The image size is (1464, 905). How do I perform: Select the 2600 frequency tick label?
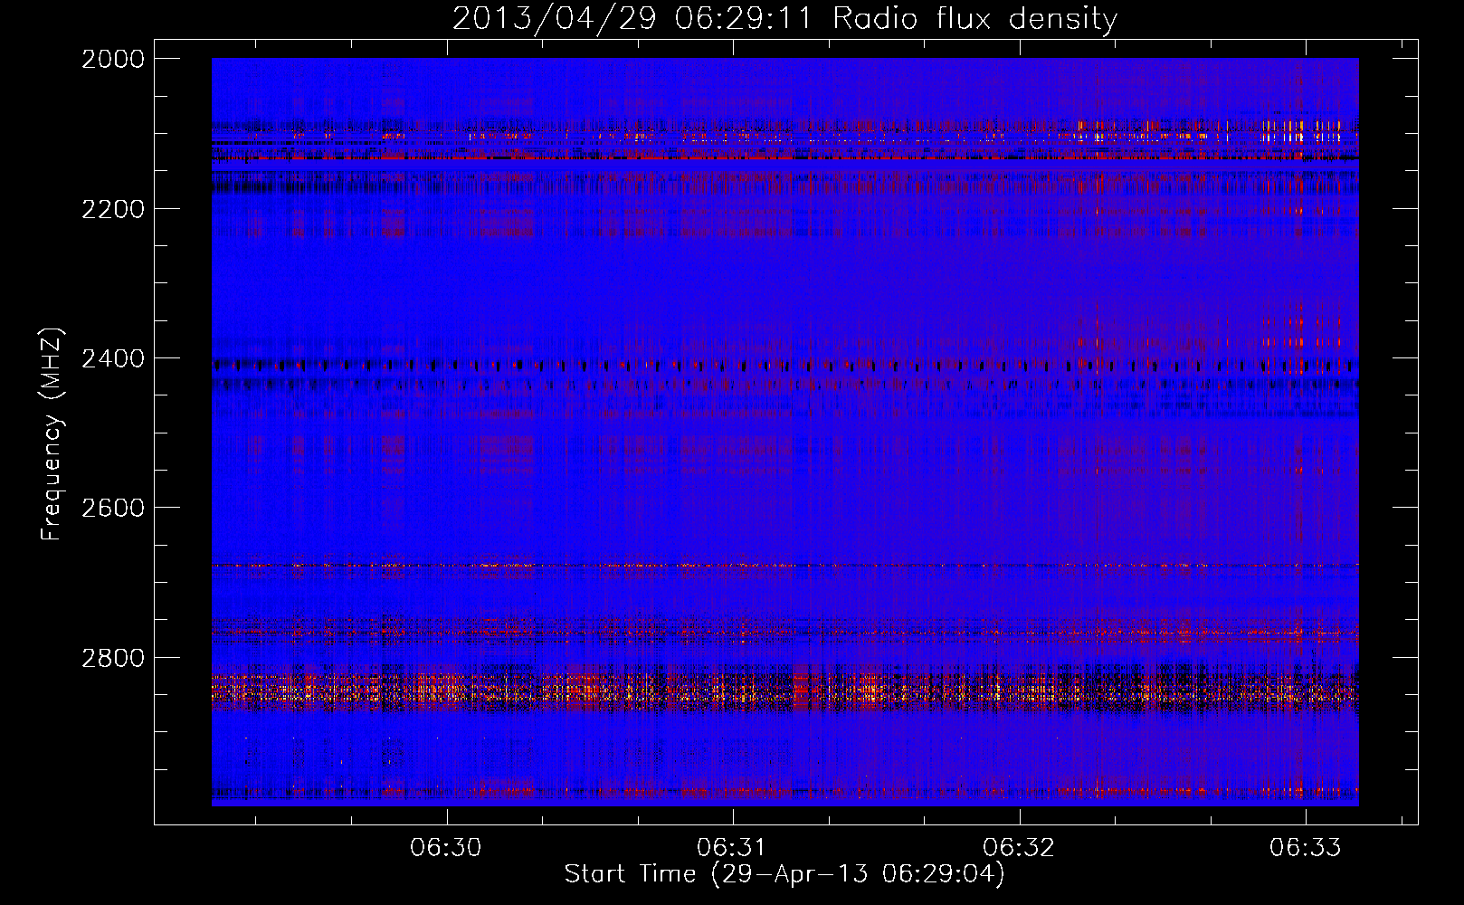113,508
